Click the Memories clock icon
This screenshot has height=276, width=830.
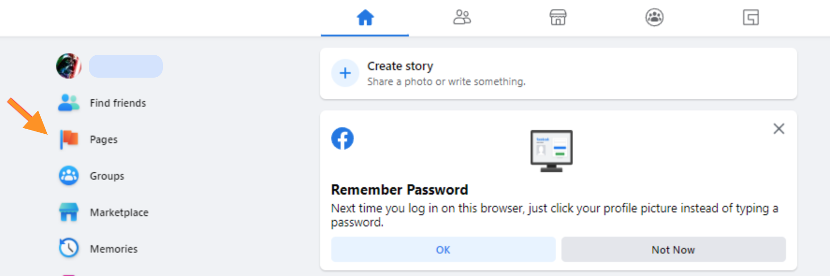(69, 248)
